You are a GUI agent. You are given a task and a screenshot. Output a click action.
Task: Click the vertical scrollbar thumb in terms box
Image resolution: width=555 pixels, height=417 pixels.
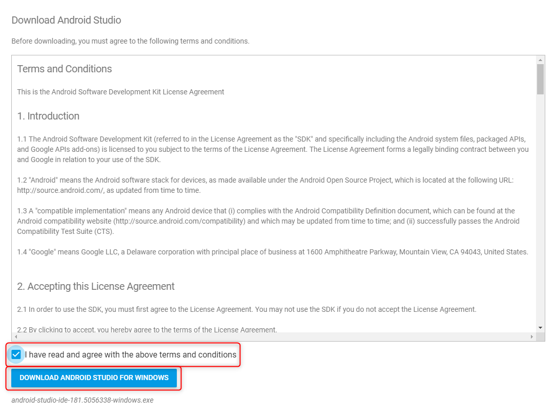coord(540,79)
